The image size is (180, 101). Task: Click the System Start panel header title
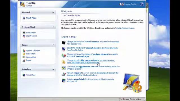28,27
